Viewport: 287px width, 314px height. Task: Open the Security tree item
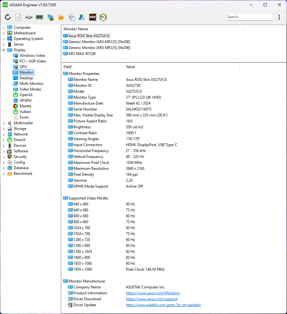tap(17, 157)
